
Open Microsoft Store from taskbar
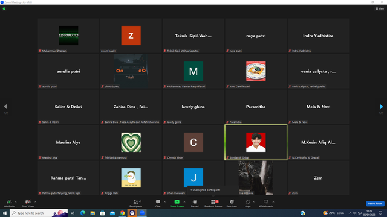102,213
